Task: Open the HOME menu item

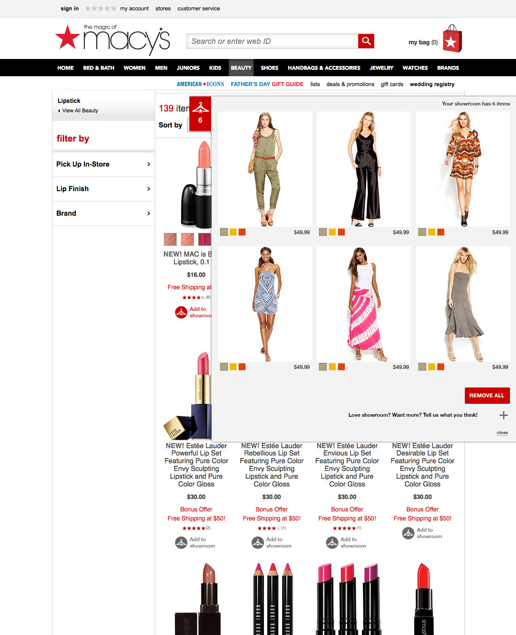Action: tap(65, 68)
